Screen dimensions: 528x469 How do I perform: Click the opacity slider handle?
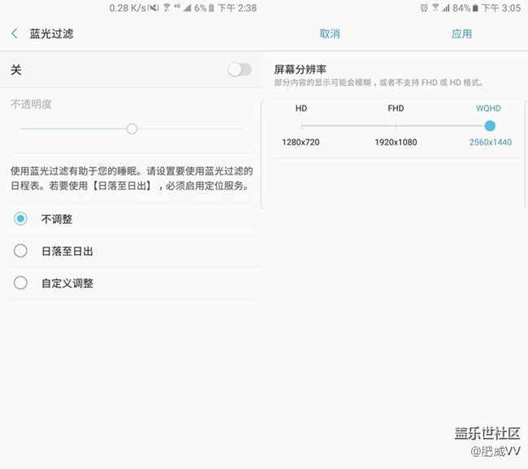(x=132, y=128)
